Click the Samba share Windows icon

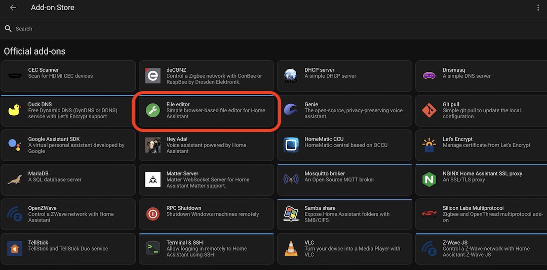tap(291, 214)
